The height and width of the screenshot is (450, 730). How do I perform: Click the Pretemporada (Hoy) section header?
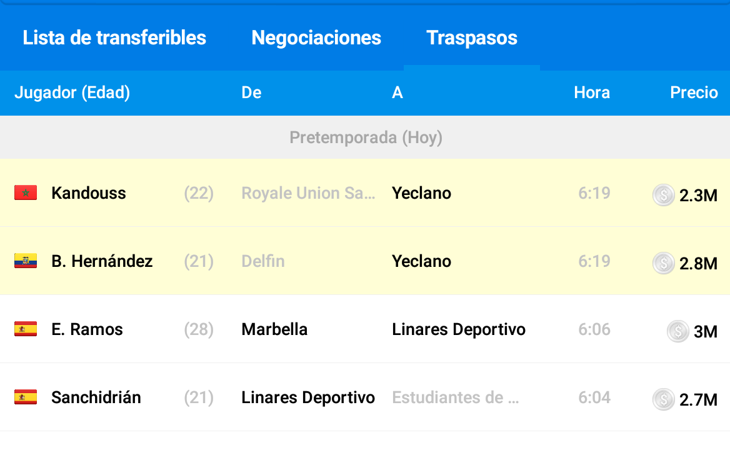point(365,137)
